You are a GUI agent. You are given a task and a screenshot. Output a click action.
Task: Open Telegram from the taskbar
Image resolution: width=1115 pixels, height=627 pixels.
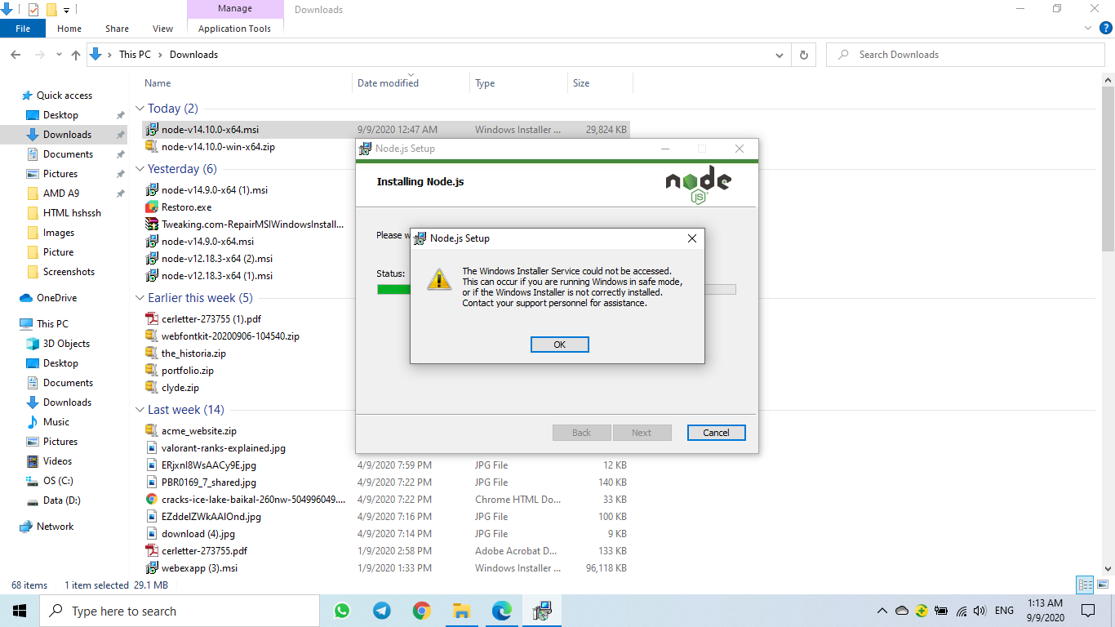tap(381, 611)
